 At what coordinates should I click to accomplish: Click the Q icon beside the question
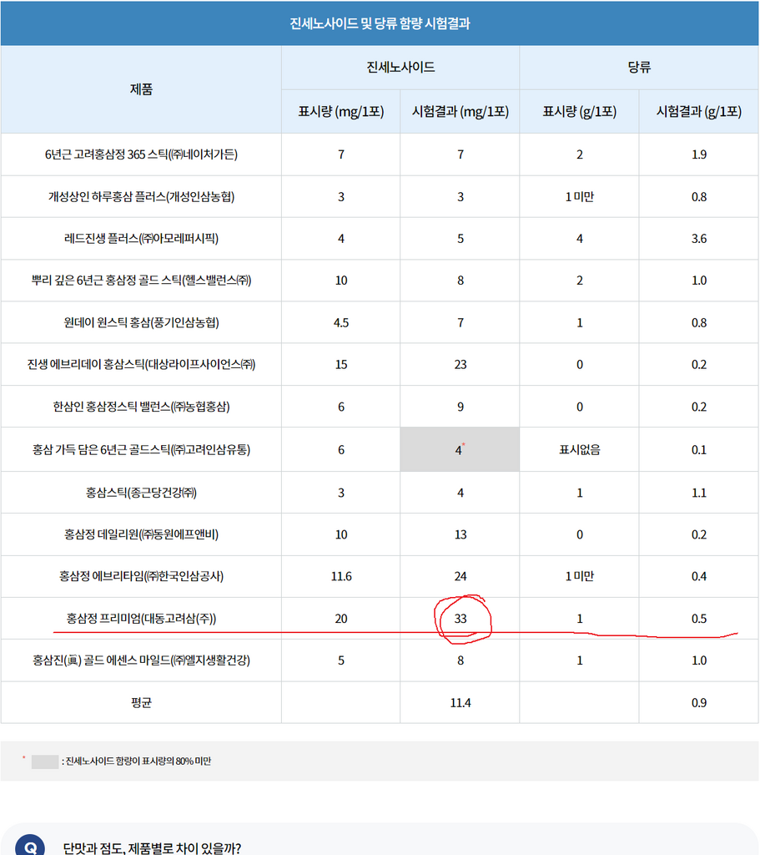pyautogui.click(x=30, y=845)
